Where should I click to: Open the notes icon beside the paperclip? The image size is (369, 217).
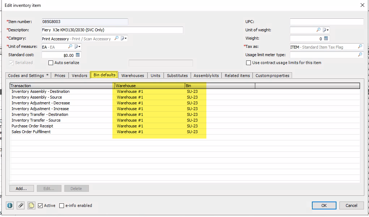coord(31,205)
